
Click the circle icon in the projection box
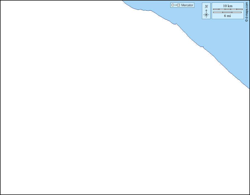[173, 5]
